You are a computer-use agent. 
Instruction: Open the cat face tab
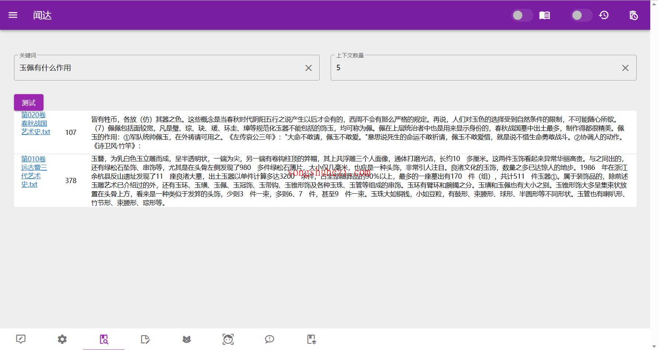point(187,339)
